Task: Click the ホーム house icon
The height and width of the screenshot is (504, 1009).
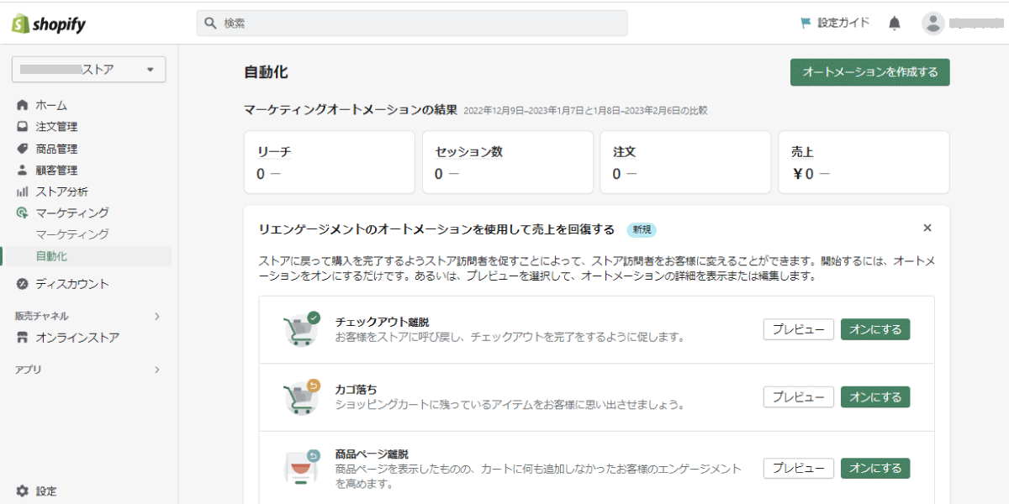Action: pos(23,105)
